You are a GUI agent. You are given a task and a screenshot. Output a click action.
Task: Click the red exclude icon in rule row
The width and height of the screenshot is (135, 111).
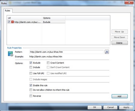[x=12, y=22]
